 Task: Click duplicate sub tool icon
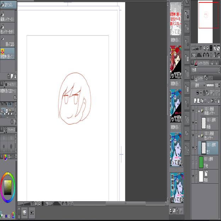[12, 76]
